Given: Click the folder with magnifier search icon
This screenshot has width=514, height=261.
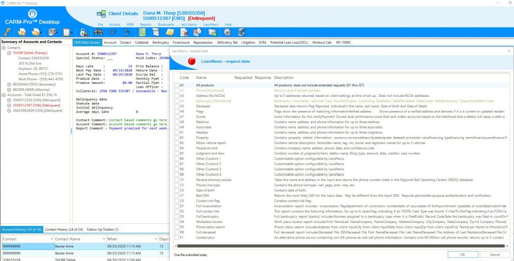Looking at the screenshot, I should [x=22, y=32].
